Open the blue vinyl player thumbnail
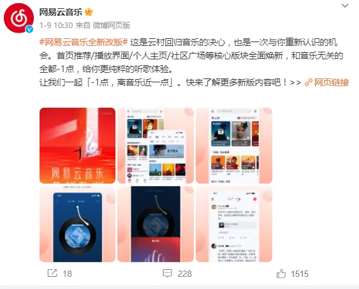 (x=77, y=224)
